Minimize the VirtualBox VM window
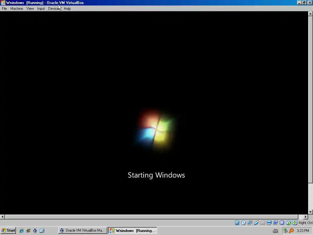Viewport: 313px width, 235px height. pos(299,3)
